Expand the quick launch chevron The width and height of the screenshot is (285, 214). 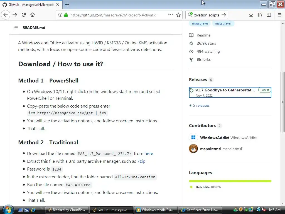41,208
